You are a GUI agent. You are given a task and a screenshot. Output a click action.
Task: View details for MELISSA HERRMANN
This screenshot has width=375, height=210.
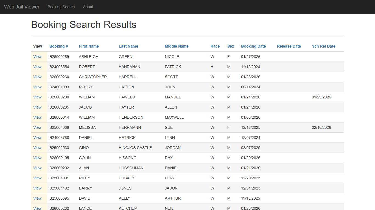(x=37, y=127)
